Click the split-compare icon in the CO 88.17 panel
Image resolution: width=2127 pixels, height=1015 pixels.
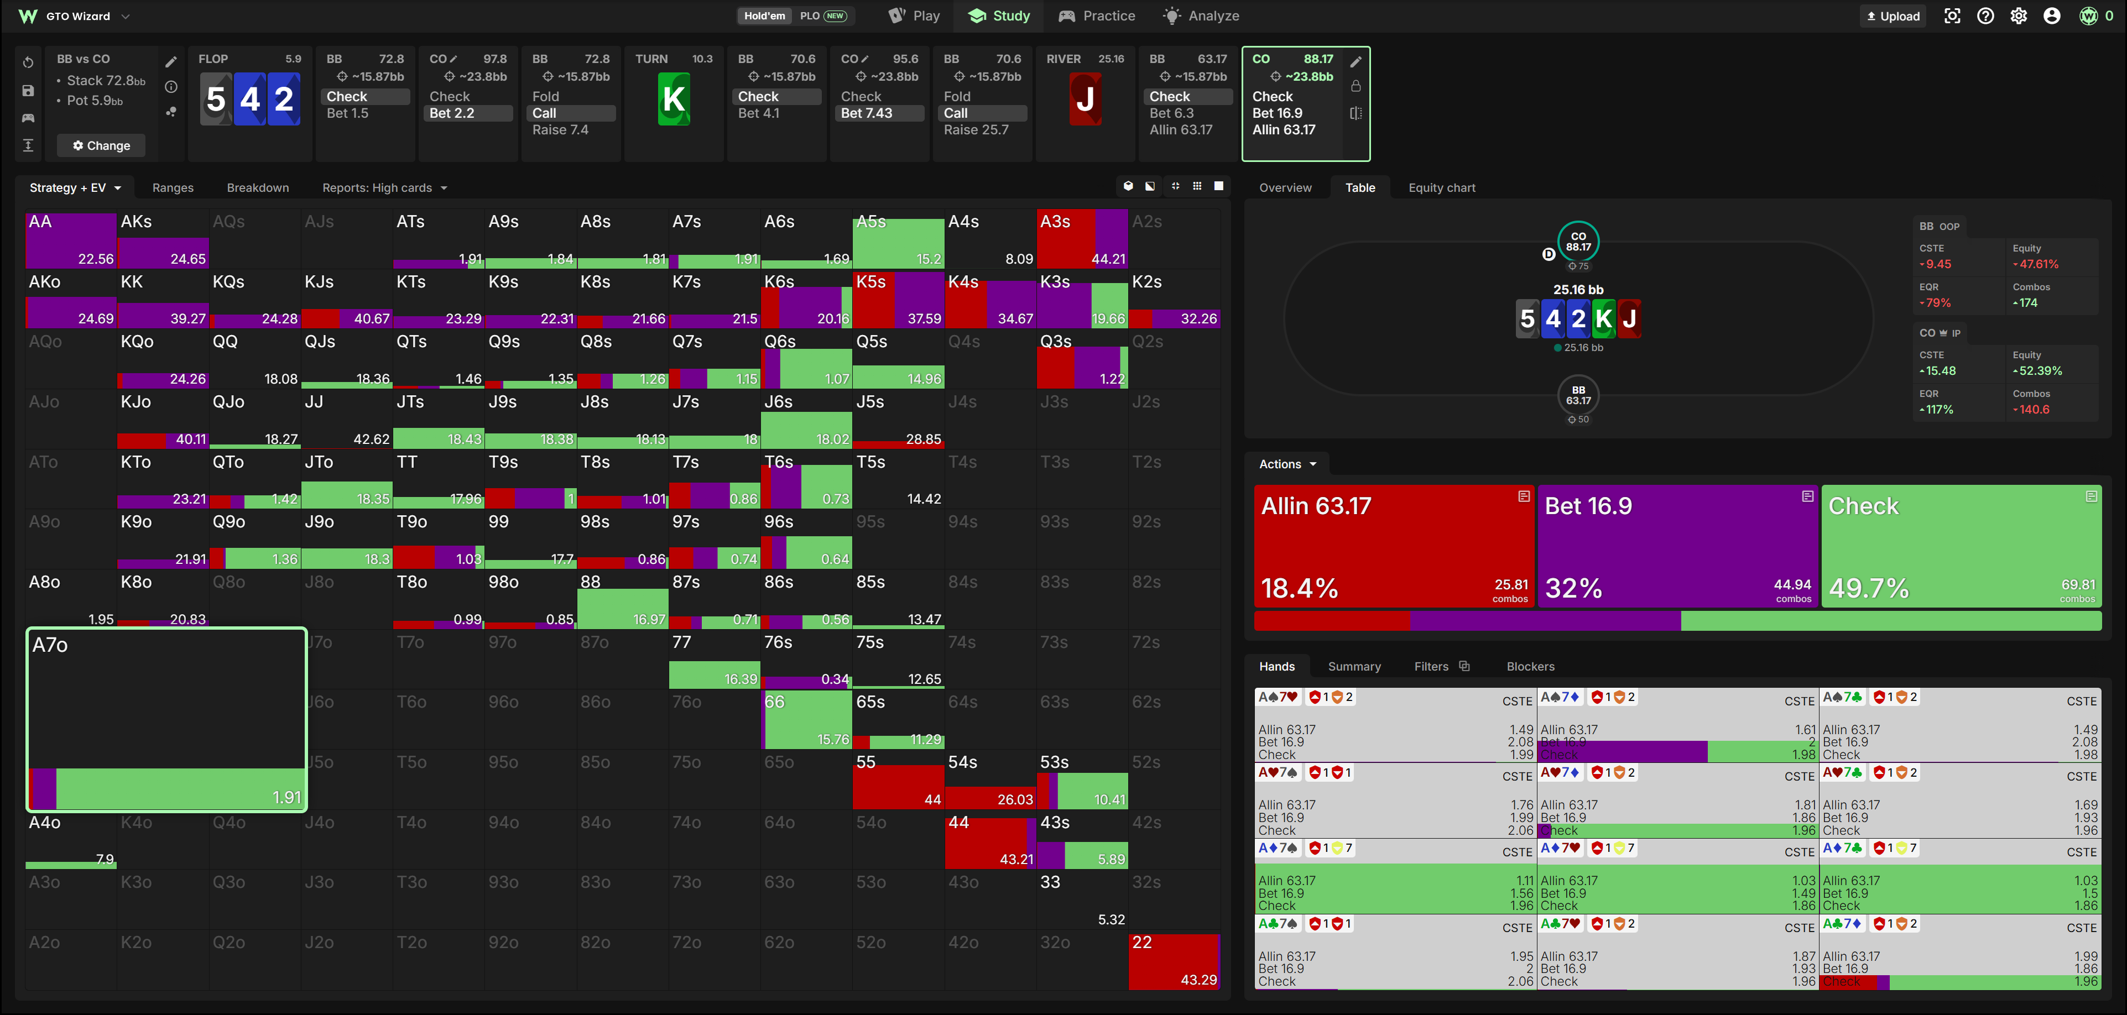[x=1355, y=113]
